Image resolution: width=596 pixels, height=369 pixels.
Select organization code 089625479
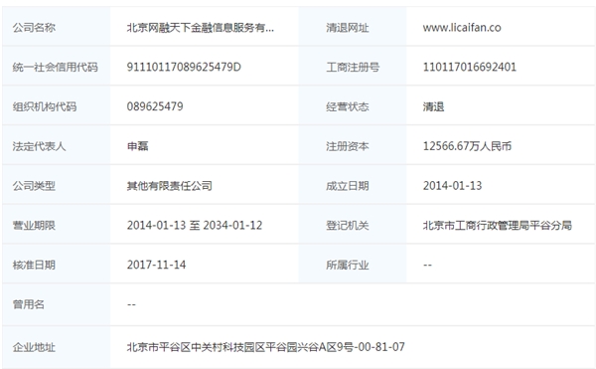tap(155, 106)
